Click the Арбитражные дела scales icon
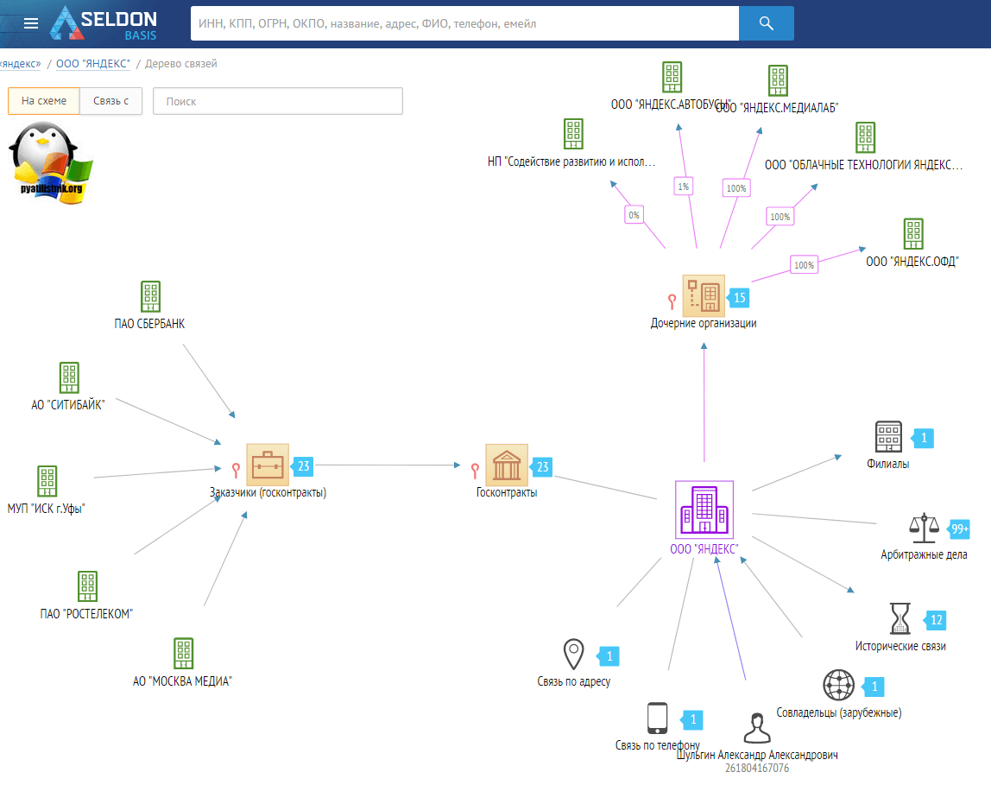 (923, 528)
